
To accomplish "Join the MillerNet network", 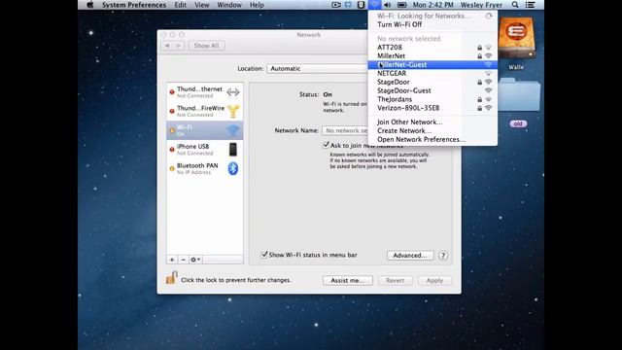I will click(432, 56).
